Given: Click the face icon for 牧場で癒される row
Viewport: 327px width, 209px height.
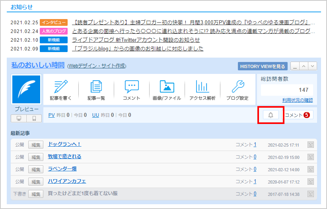Looking at the screenshot, I should 311,157.
